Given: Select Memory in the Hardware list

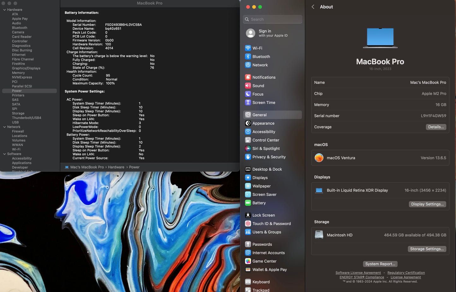Looking at the screenshot, I should point(18,73).
